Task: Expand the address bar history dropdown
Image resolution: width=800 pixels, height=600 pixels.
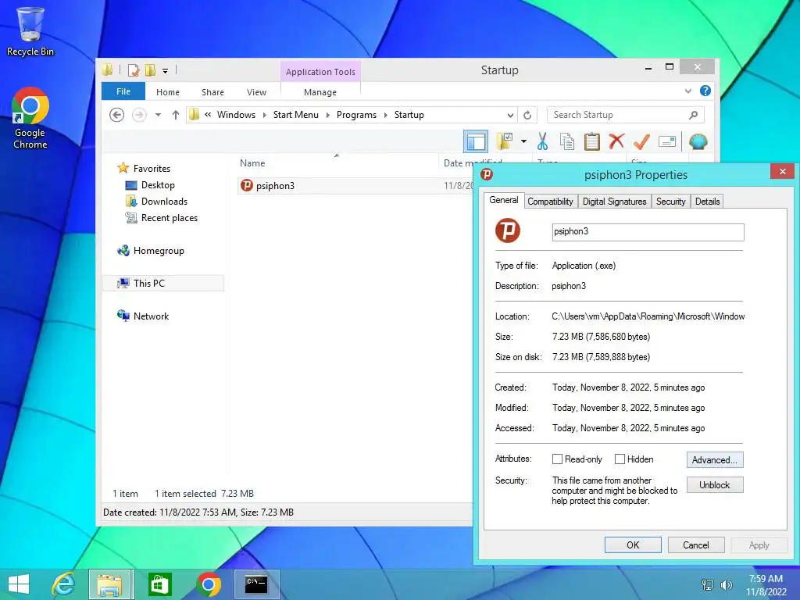Action: pyautogui.click(x=509, y=115)
